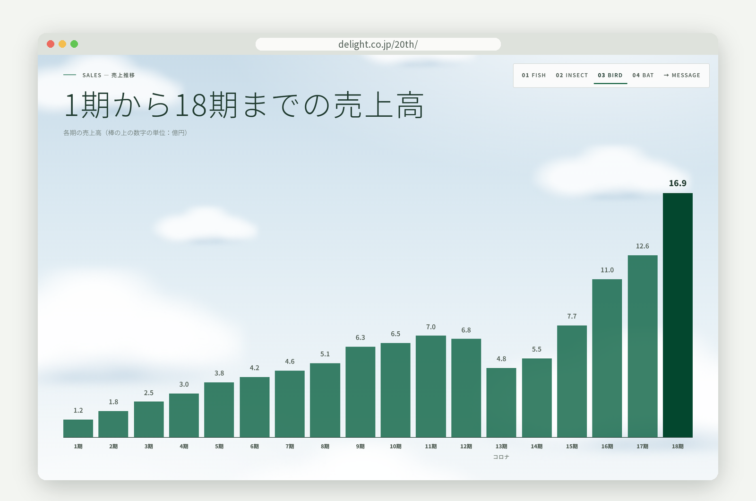Select the 17期 bar labeled 12.6
756x501 pixels.
click(x=643, y=346)
